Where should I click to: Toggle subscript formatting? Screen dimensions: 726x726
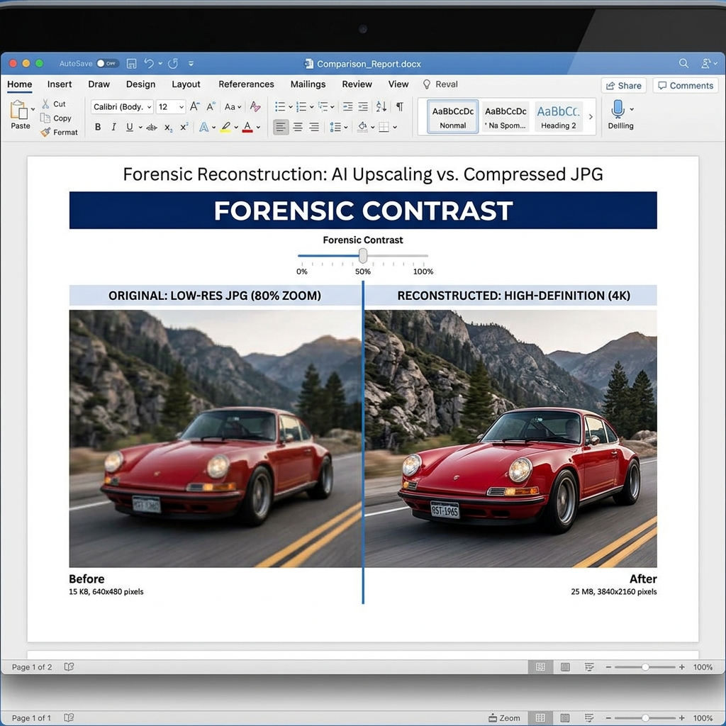[167, 128]
